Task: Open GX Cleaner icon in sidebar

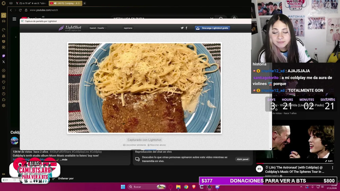Action: pyautogui.click(x=3, y=36)
